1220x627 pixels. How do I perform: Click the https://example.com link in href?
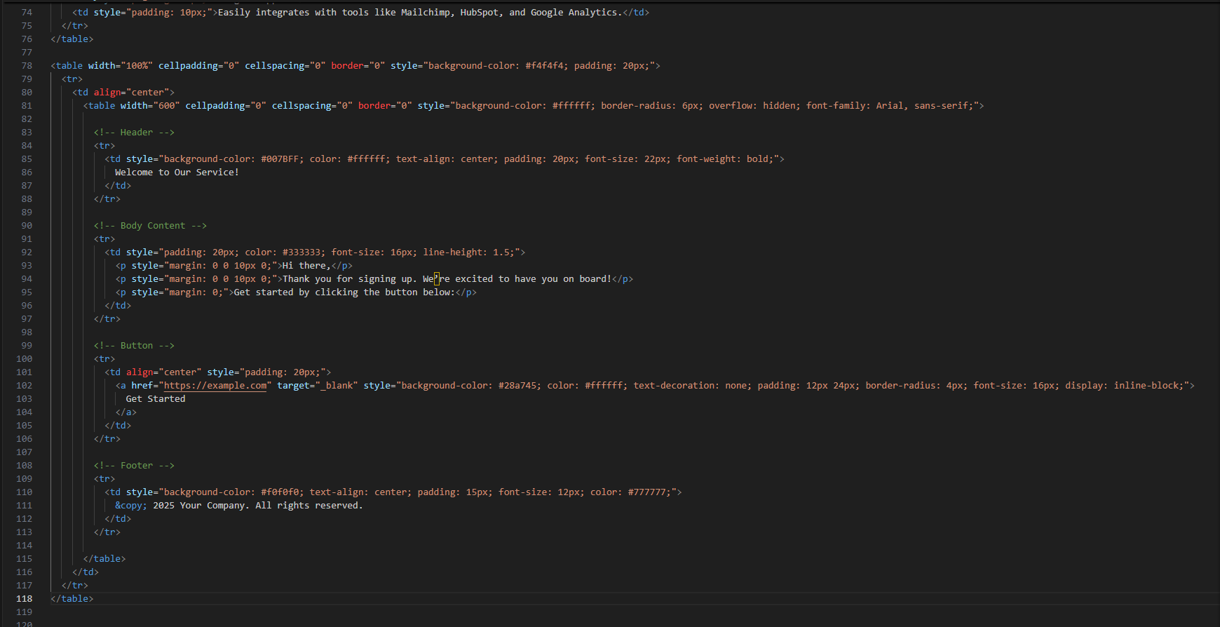coord(215,386)
